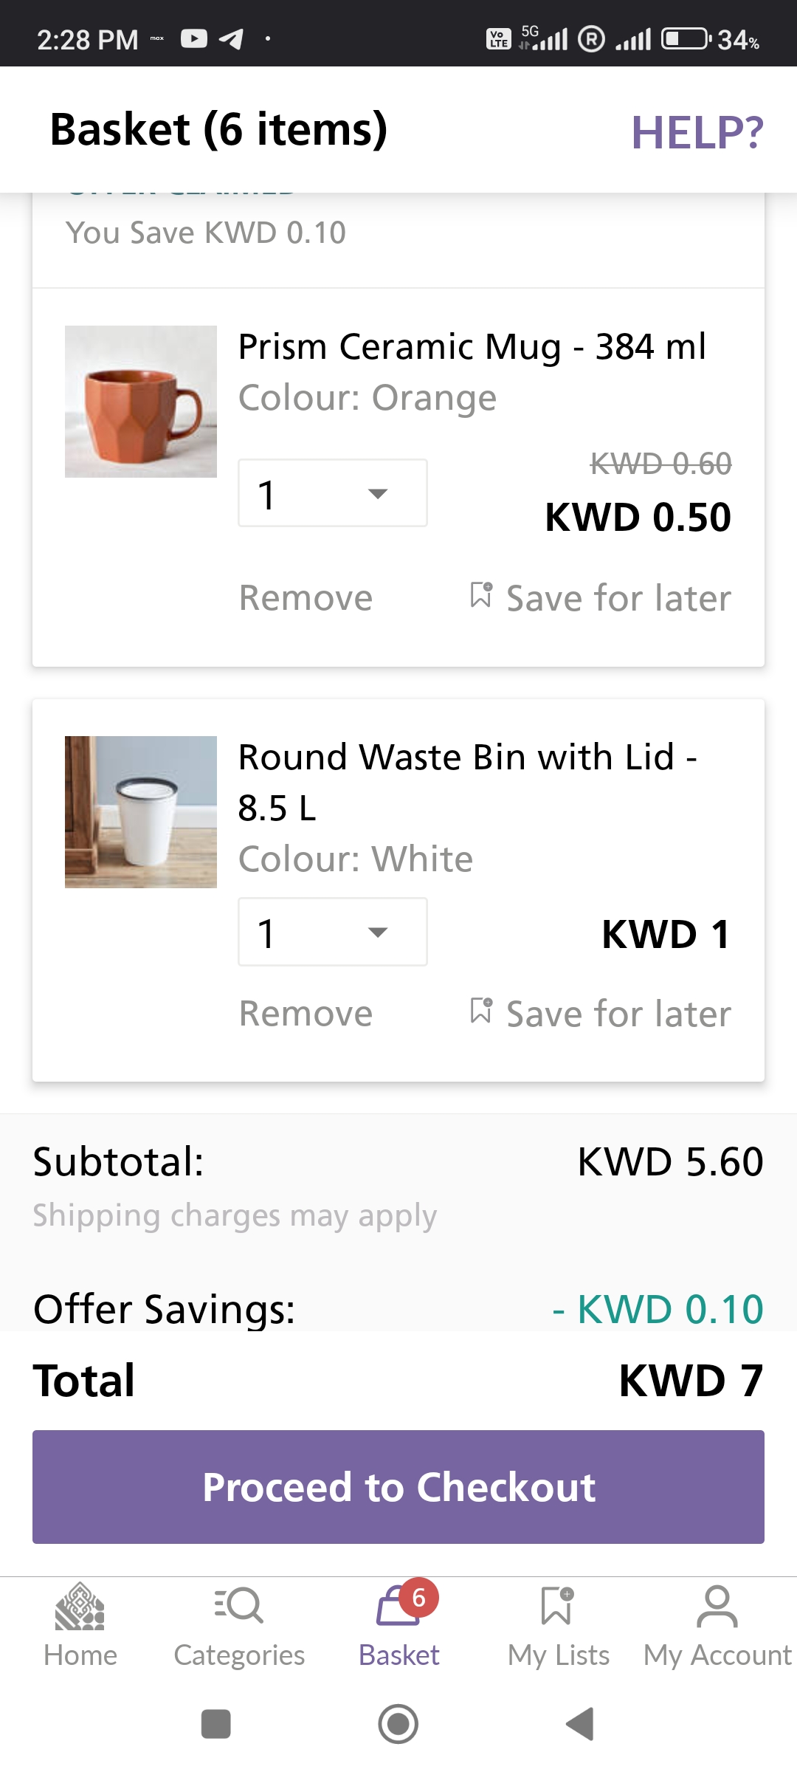Open Prism Ceramic Mug quantity dropdown
Viewport: 797px width, 1772px height.
coord(332,493)
